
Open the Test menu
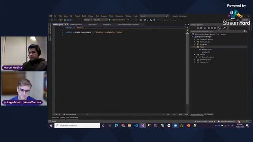coord(97,16)
